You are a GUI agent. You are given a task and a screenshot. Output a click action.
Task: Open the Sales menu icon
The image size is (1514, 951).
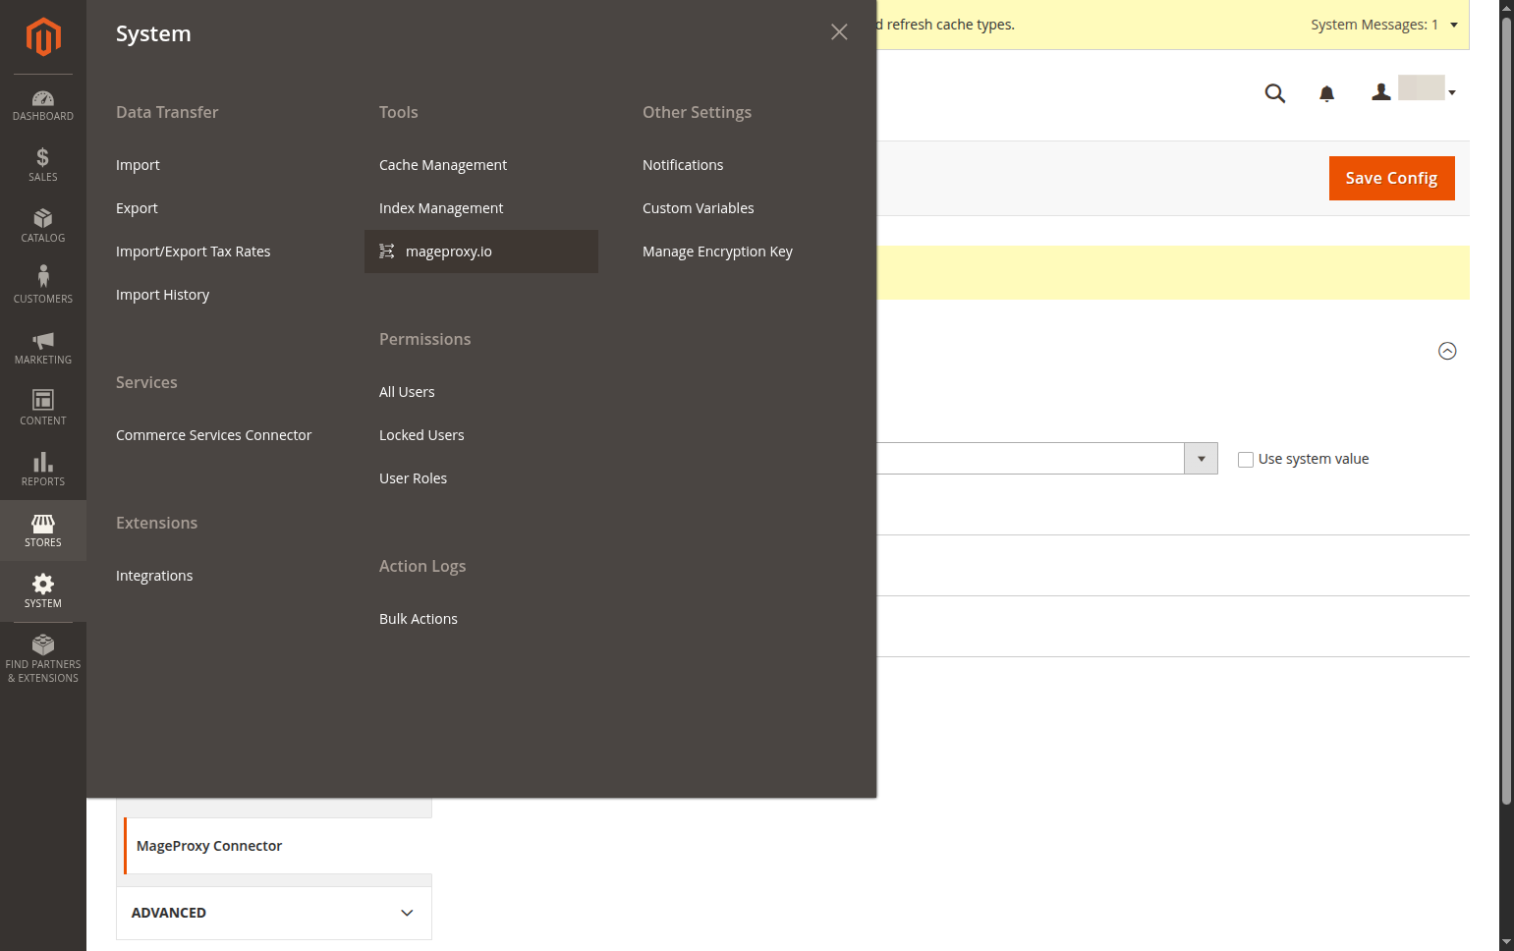pos(43,157)
